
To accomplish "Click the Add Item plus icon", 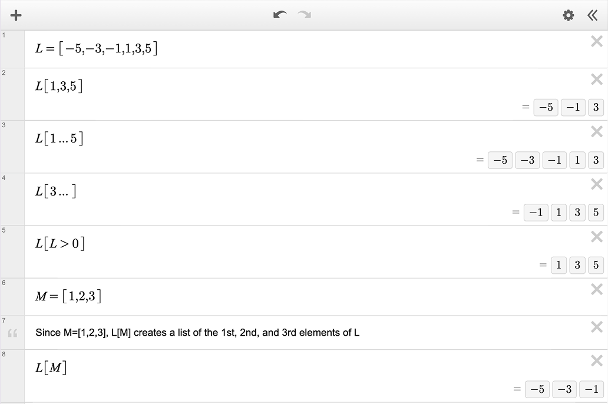I will 16,15.
